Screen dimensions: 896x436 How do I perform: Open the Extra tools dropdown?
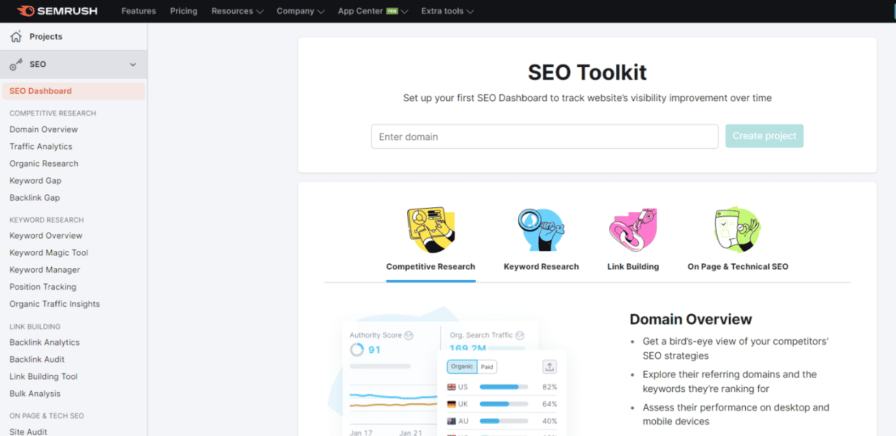[x=447, y=11]
